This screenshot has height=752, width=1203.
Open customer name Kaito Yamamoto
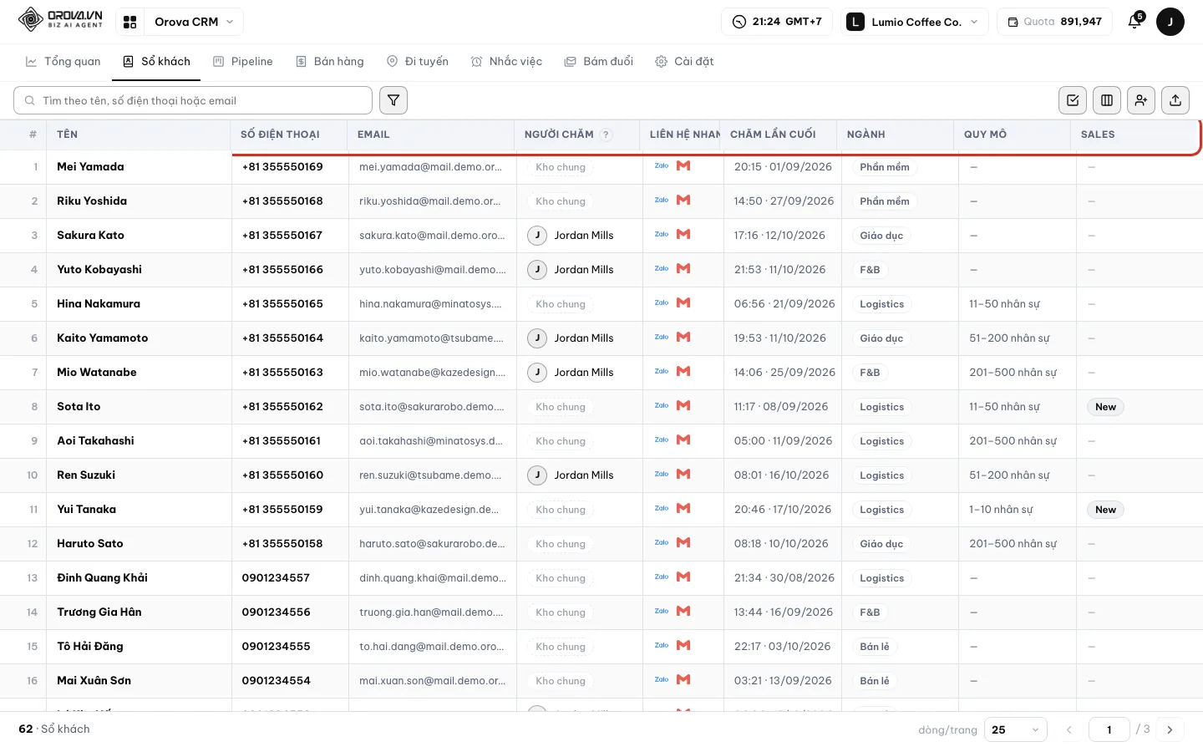(102, 338)
